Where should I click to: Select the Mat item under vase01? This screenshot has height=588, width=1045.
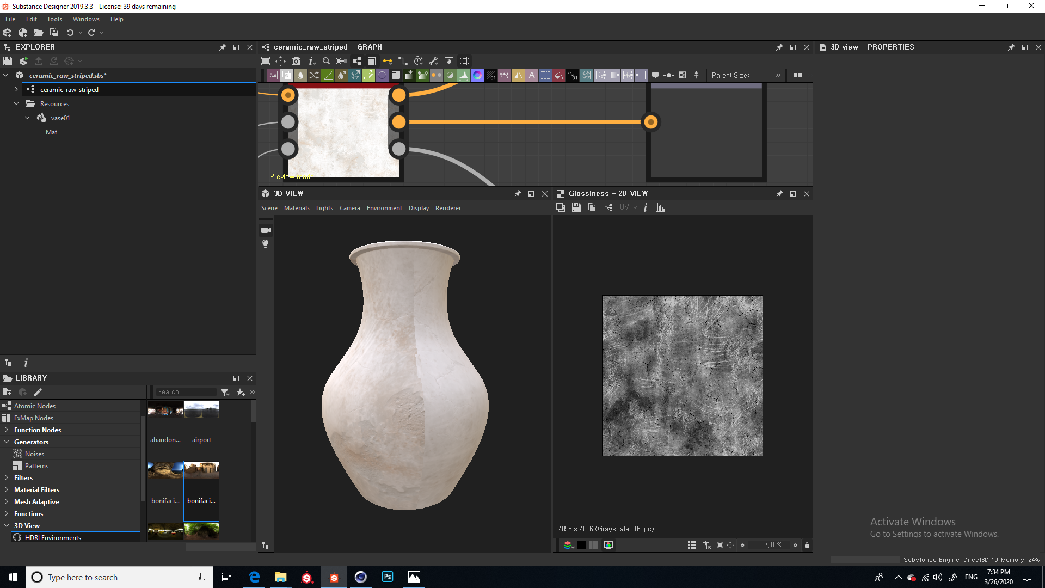[x=51, y=132]
